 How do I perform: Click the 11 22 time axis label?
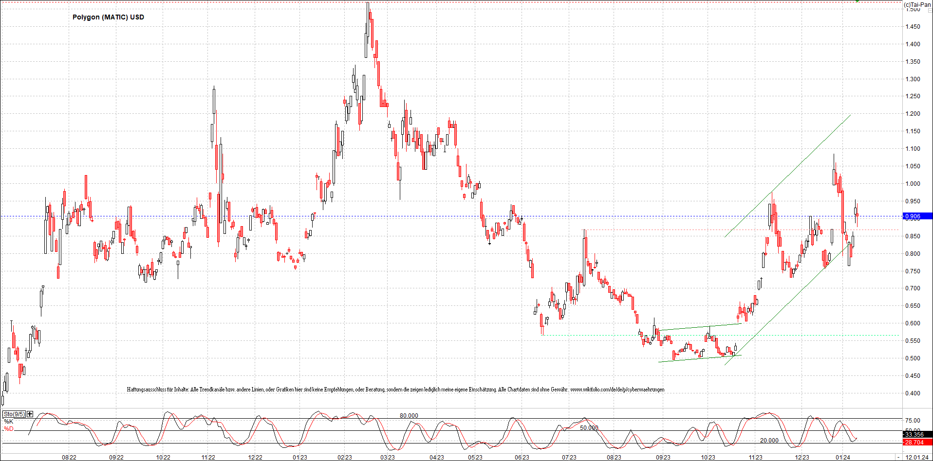click(208, 457)
